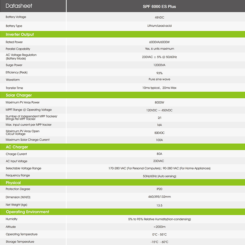245x245 pixels.
Task: Select the '170-280 VAC (For Personal Computers)' range text
Action: point(134,168)
